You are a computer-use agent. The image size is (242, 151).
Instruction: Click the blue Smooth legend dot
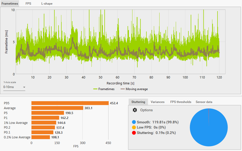click(x=134, y=122)
